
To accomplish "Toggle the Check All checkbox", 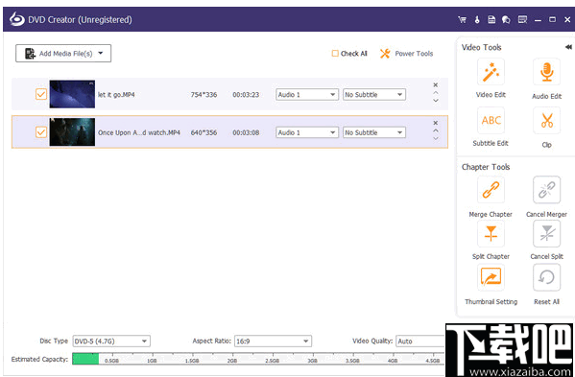I will [335, 54].
